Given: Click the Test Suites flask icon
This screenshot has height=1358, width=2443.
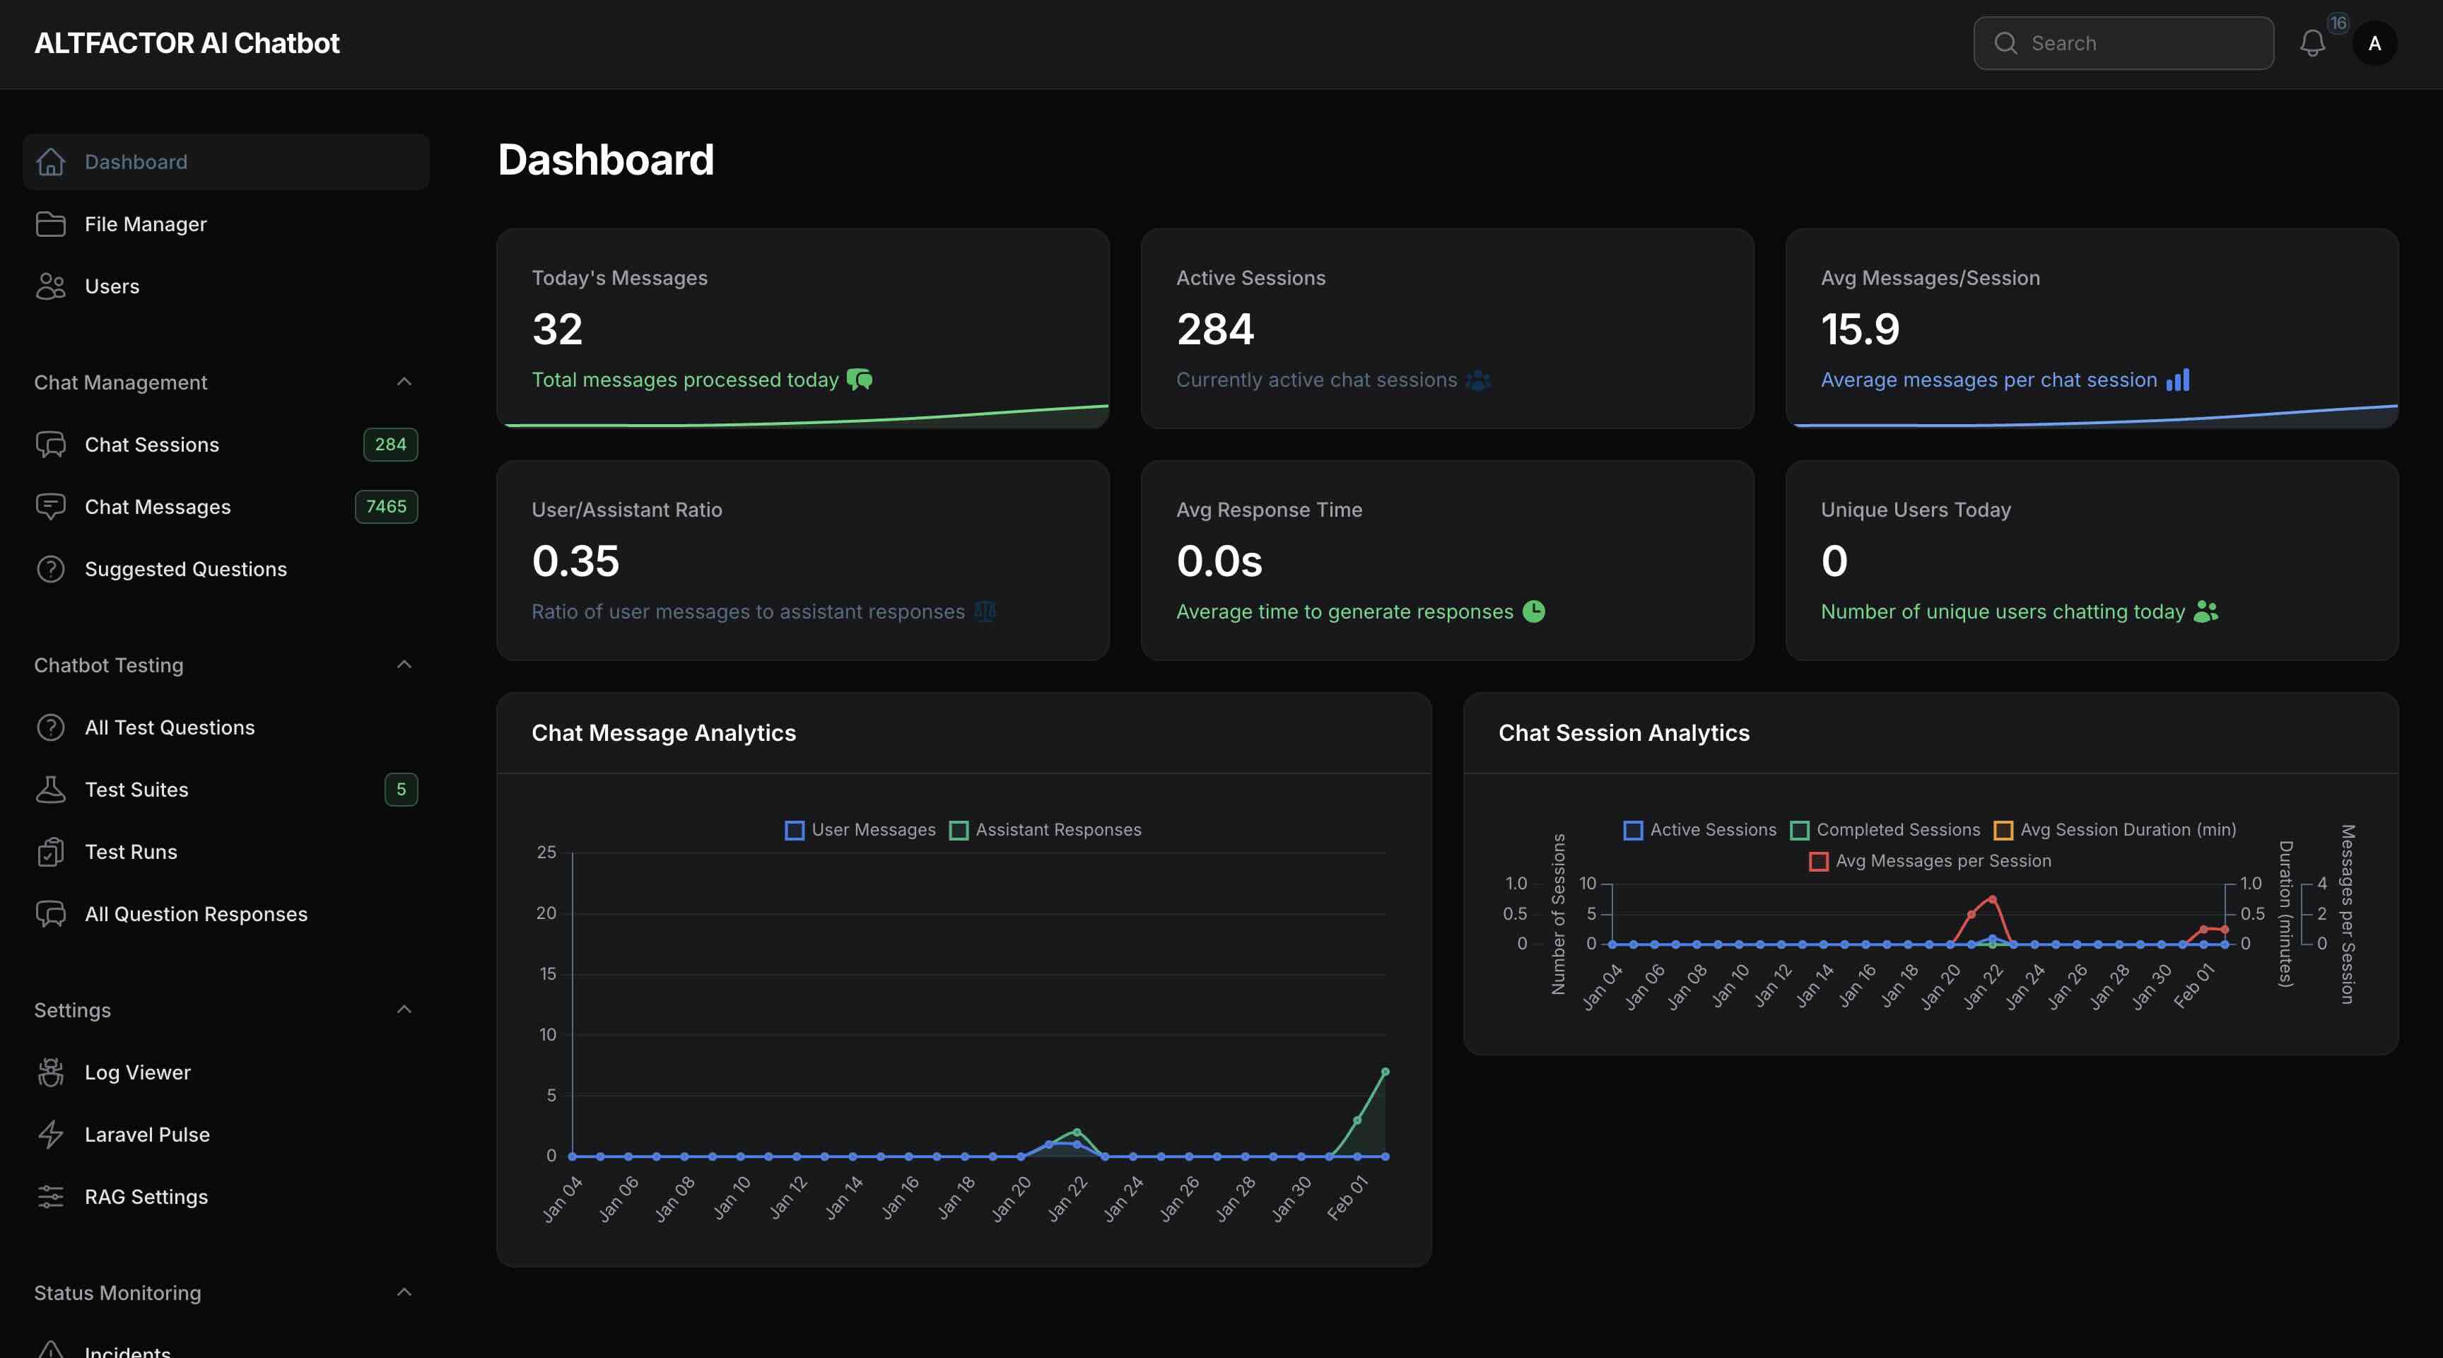Looking at the screenshot, I should [x=52, y=789].
